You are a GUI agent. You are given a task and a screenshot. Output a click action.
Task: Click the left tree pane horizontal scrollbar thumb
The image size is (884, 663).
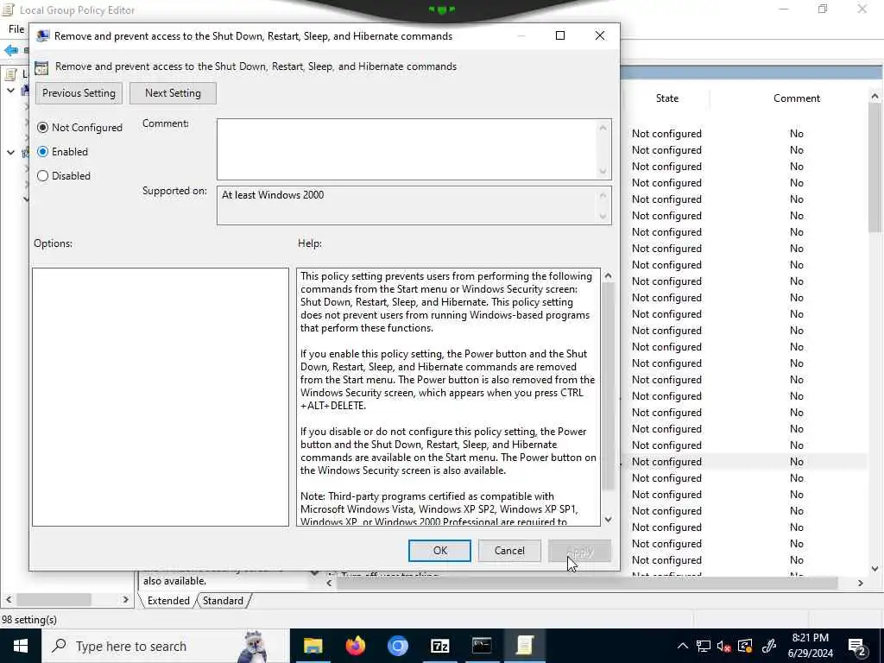[x=54, y=599]
